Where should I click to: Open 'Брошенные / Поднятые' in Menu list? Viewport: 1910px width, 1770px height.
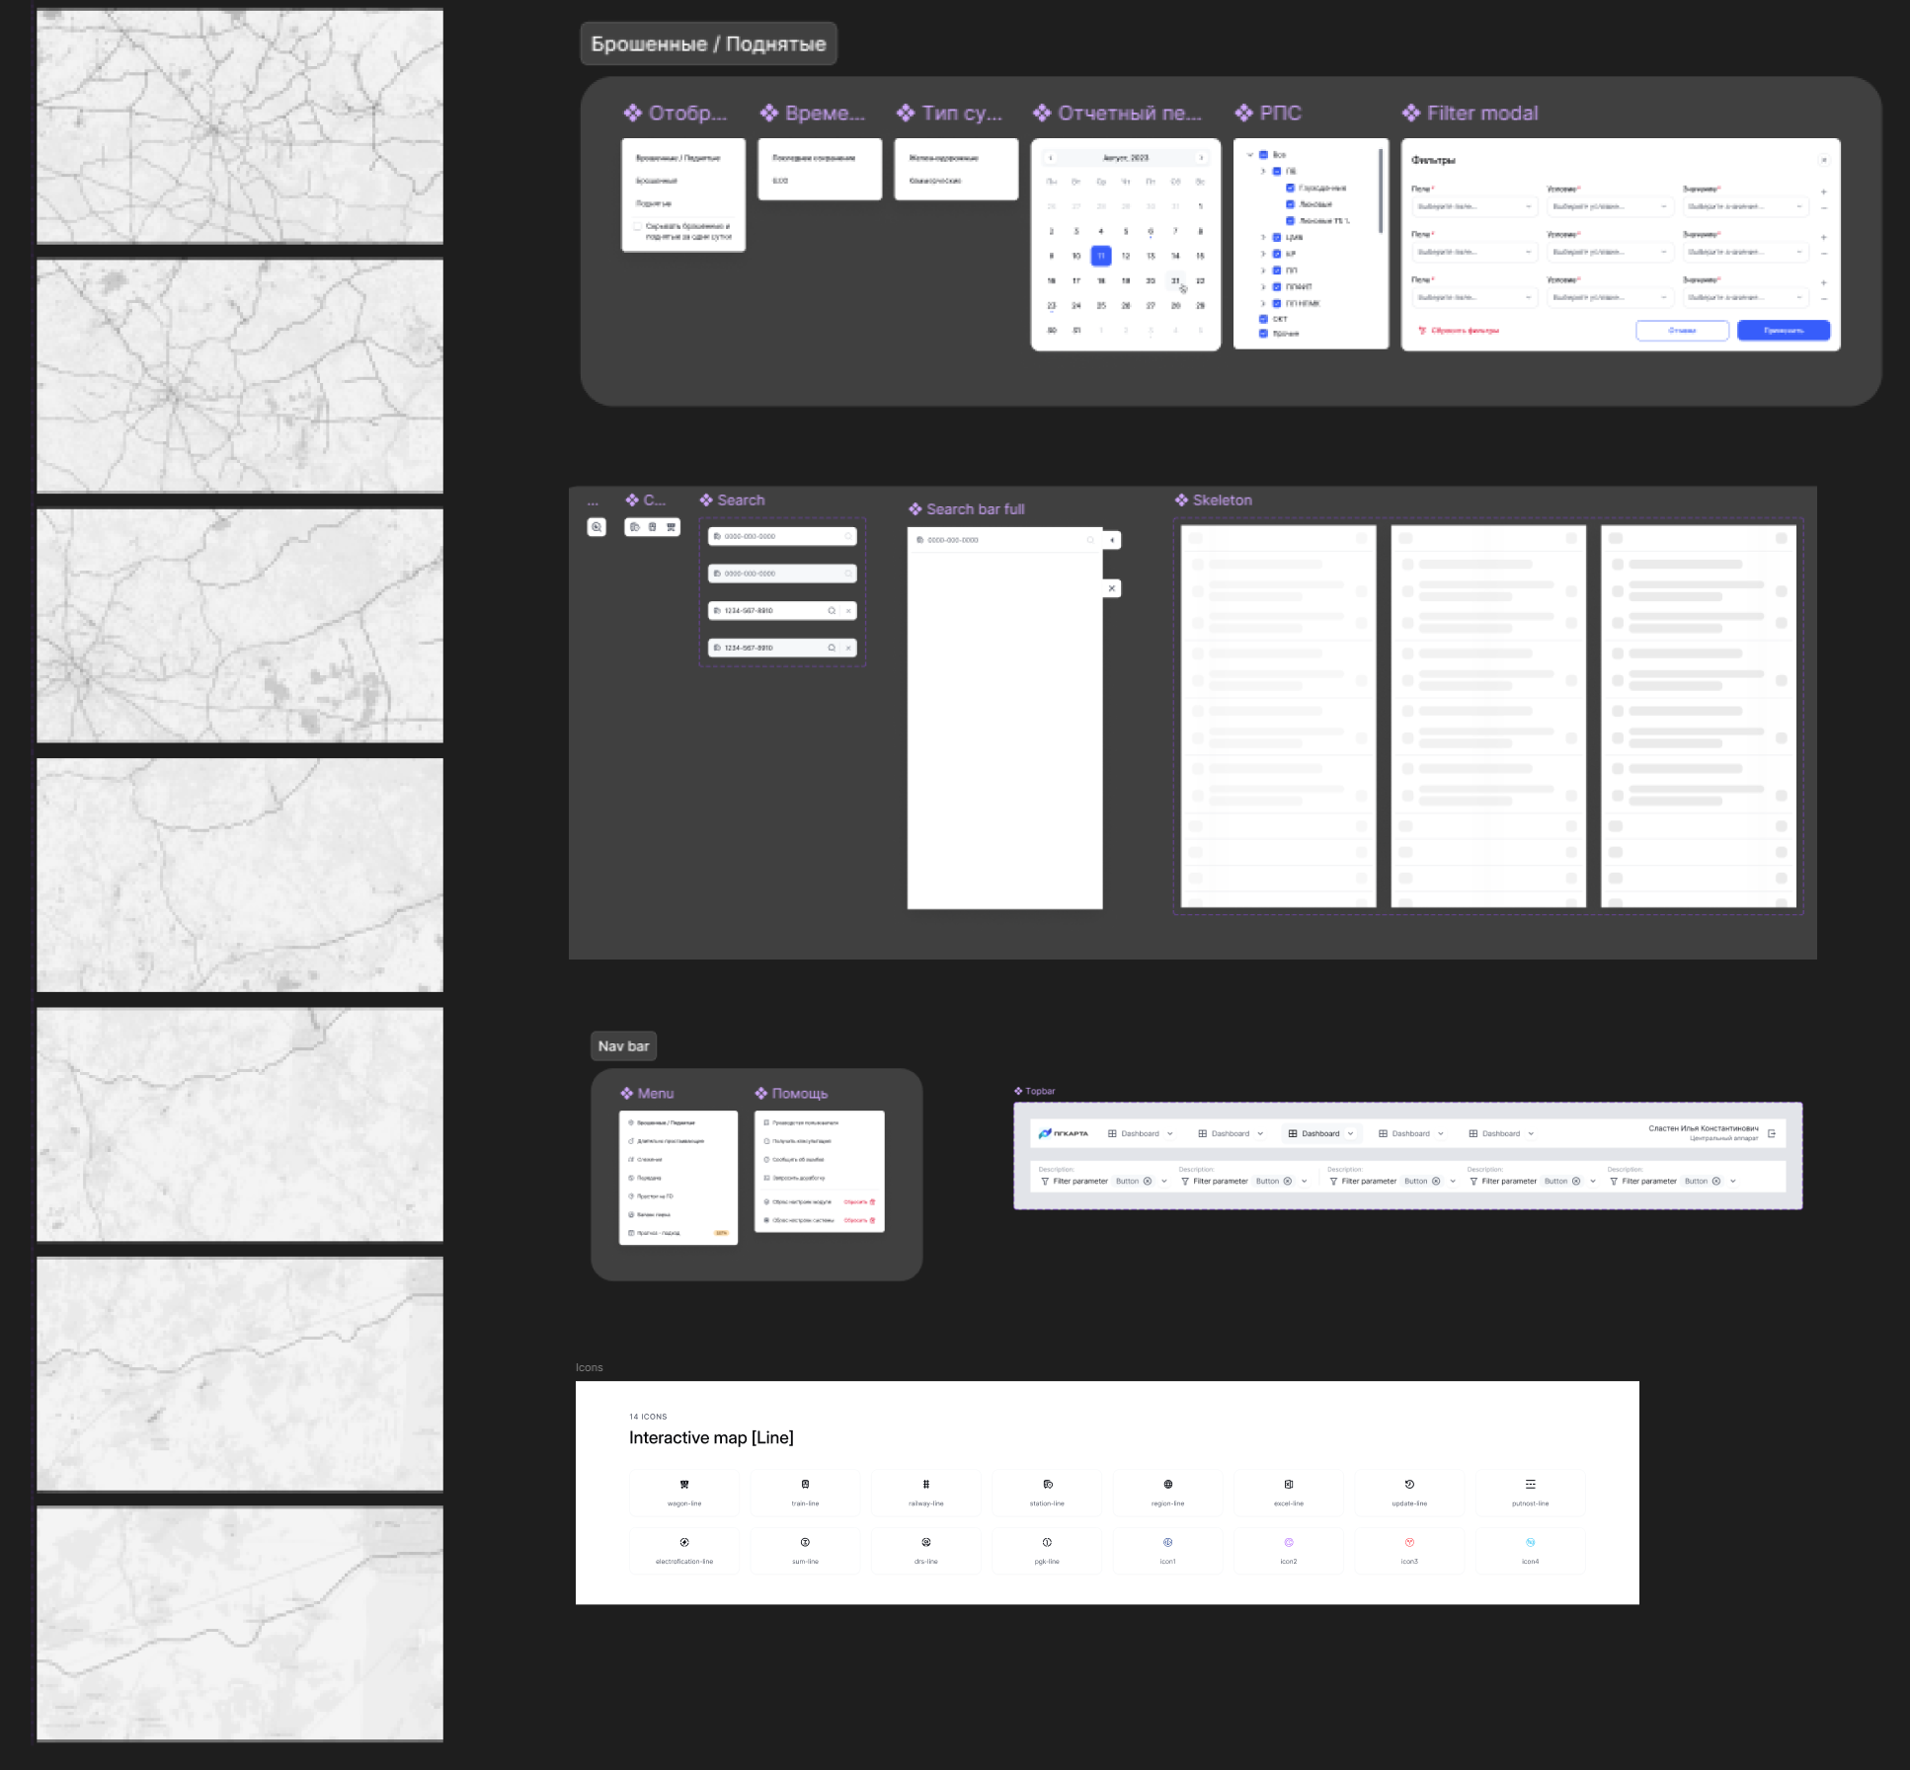(666, 1122)
